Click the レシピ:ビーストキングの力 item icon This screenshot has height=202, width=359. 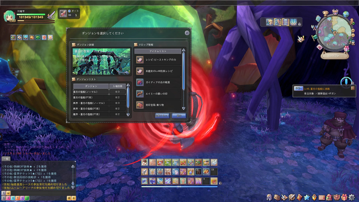(x=139, y=60)
